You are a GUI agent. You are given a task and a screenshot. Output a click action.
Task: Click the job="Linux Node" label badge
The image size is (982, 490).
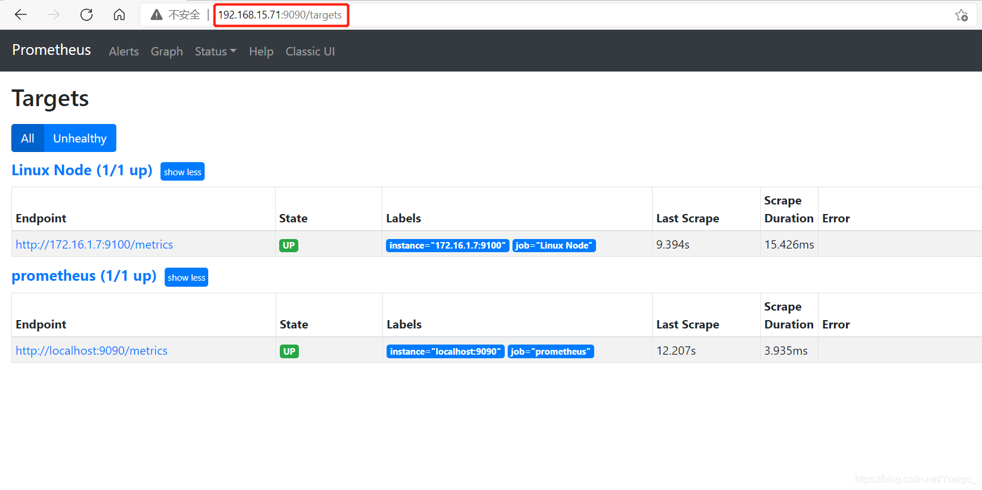tap(554, 245)
